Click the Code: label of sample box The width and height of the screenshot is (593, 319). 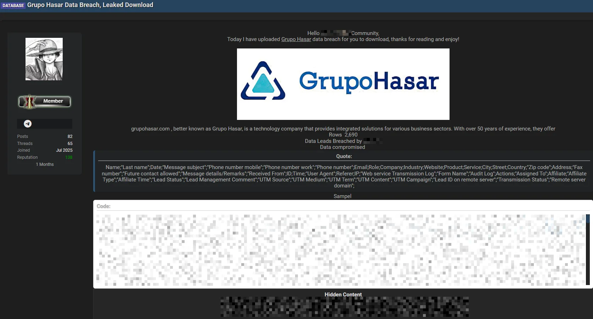tap(103, 206)
